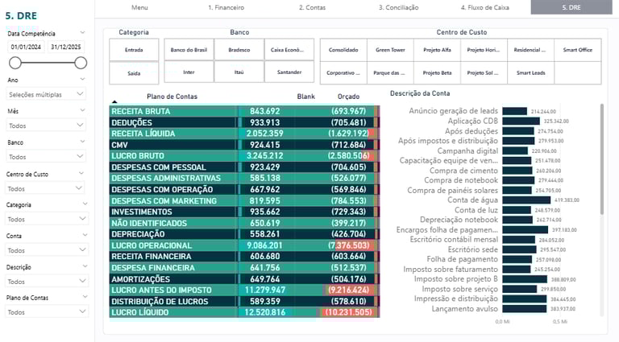
Task: Open the Ano dropdown showing Seleções múltiplas
Action: pos(45,94)
